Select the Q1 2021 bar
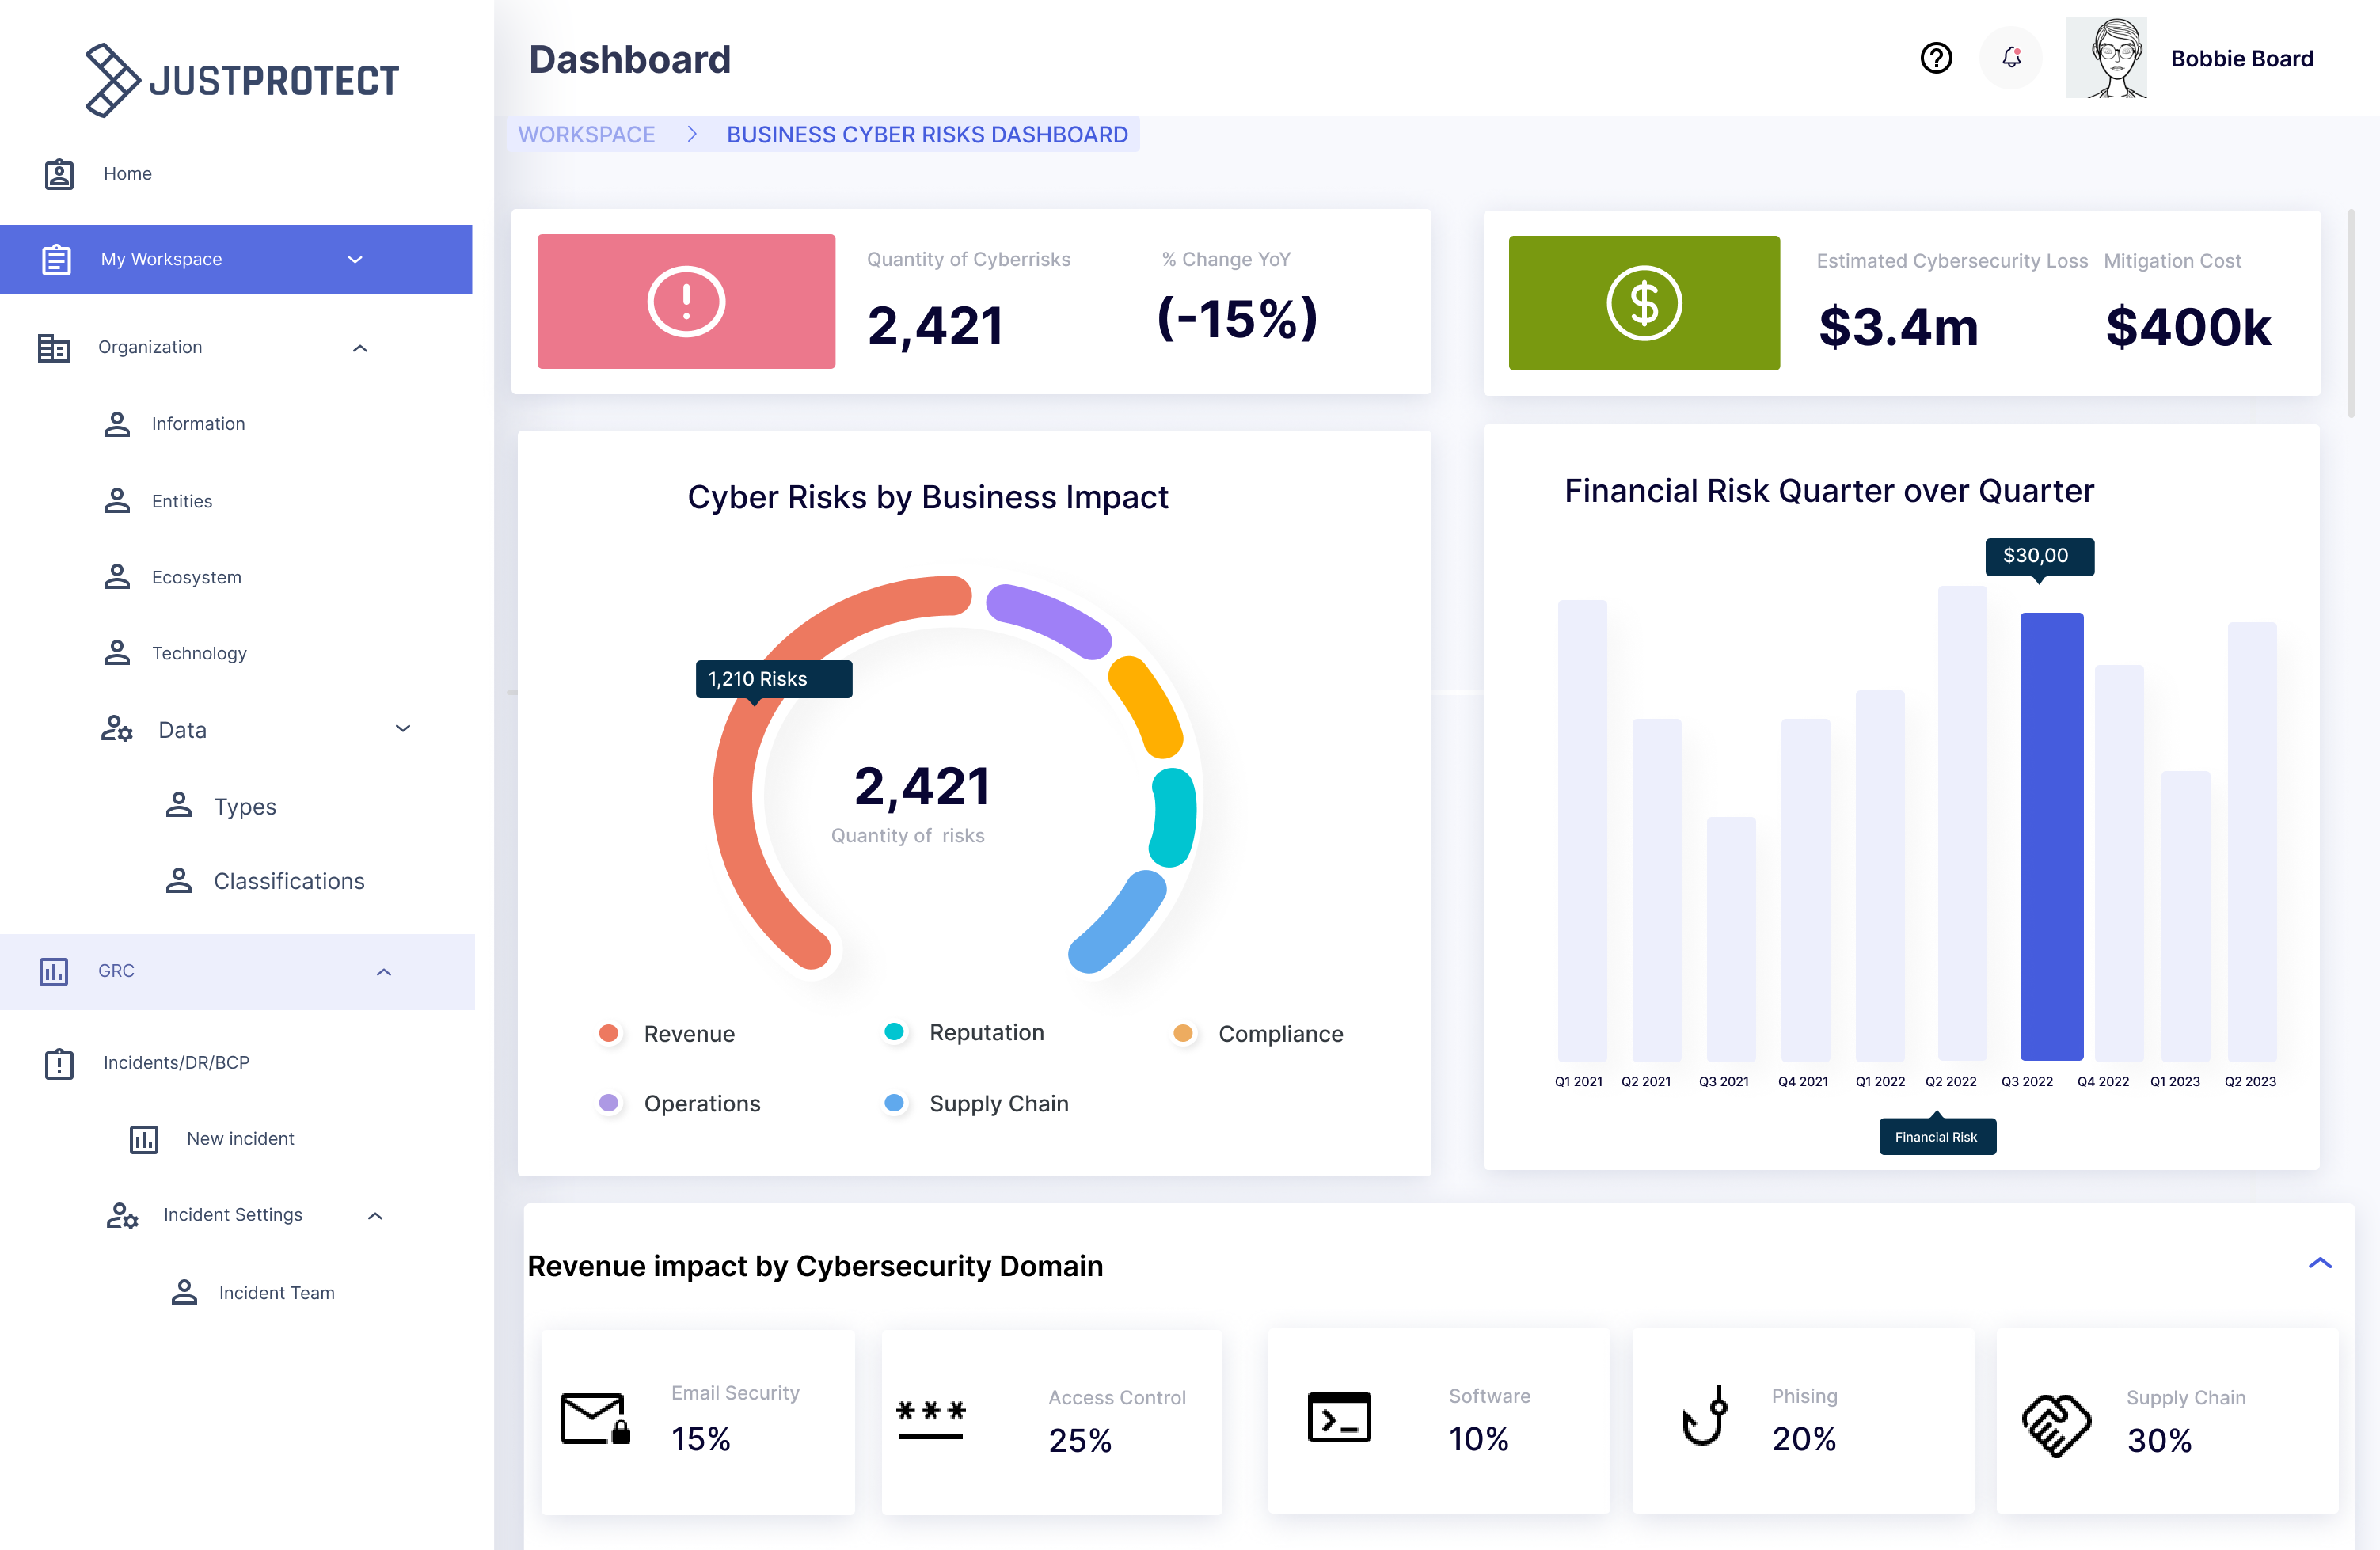Image resolution: width=2380 pixels, height=1550 pixels. coord(1582,830)
